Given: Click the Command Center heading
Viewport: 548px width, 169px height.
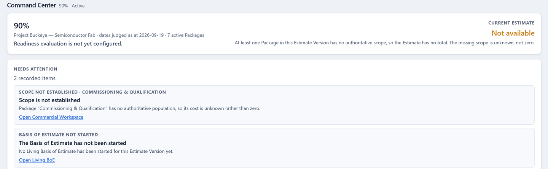Looking at the screenshot, I should tap(32, 5).
